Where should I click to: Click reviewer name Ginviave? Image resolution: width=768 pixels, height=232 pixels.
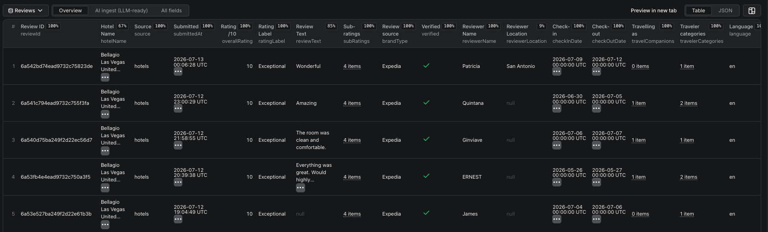(x=472, y=140)
